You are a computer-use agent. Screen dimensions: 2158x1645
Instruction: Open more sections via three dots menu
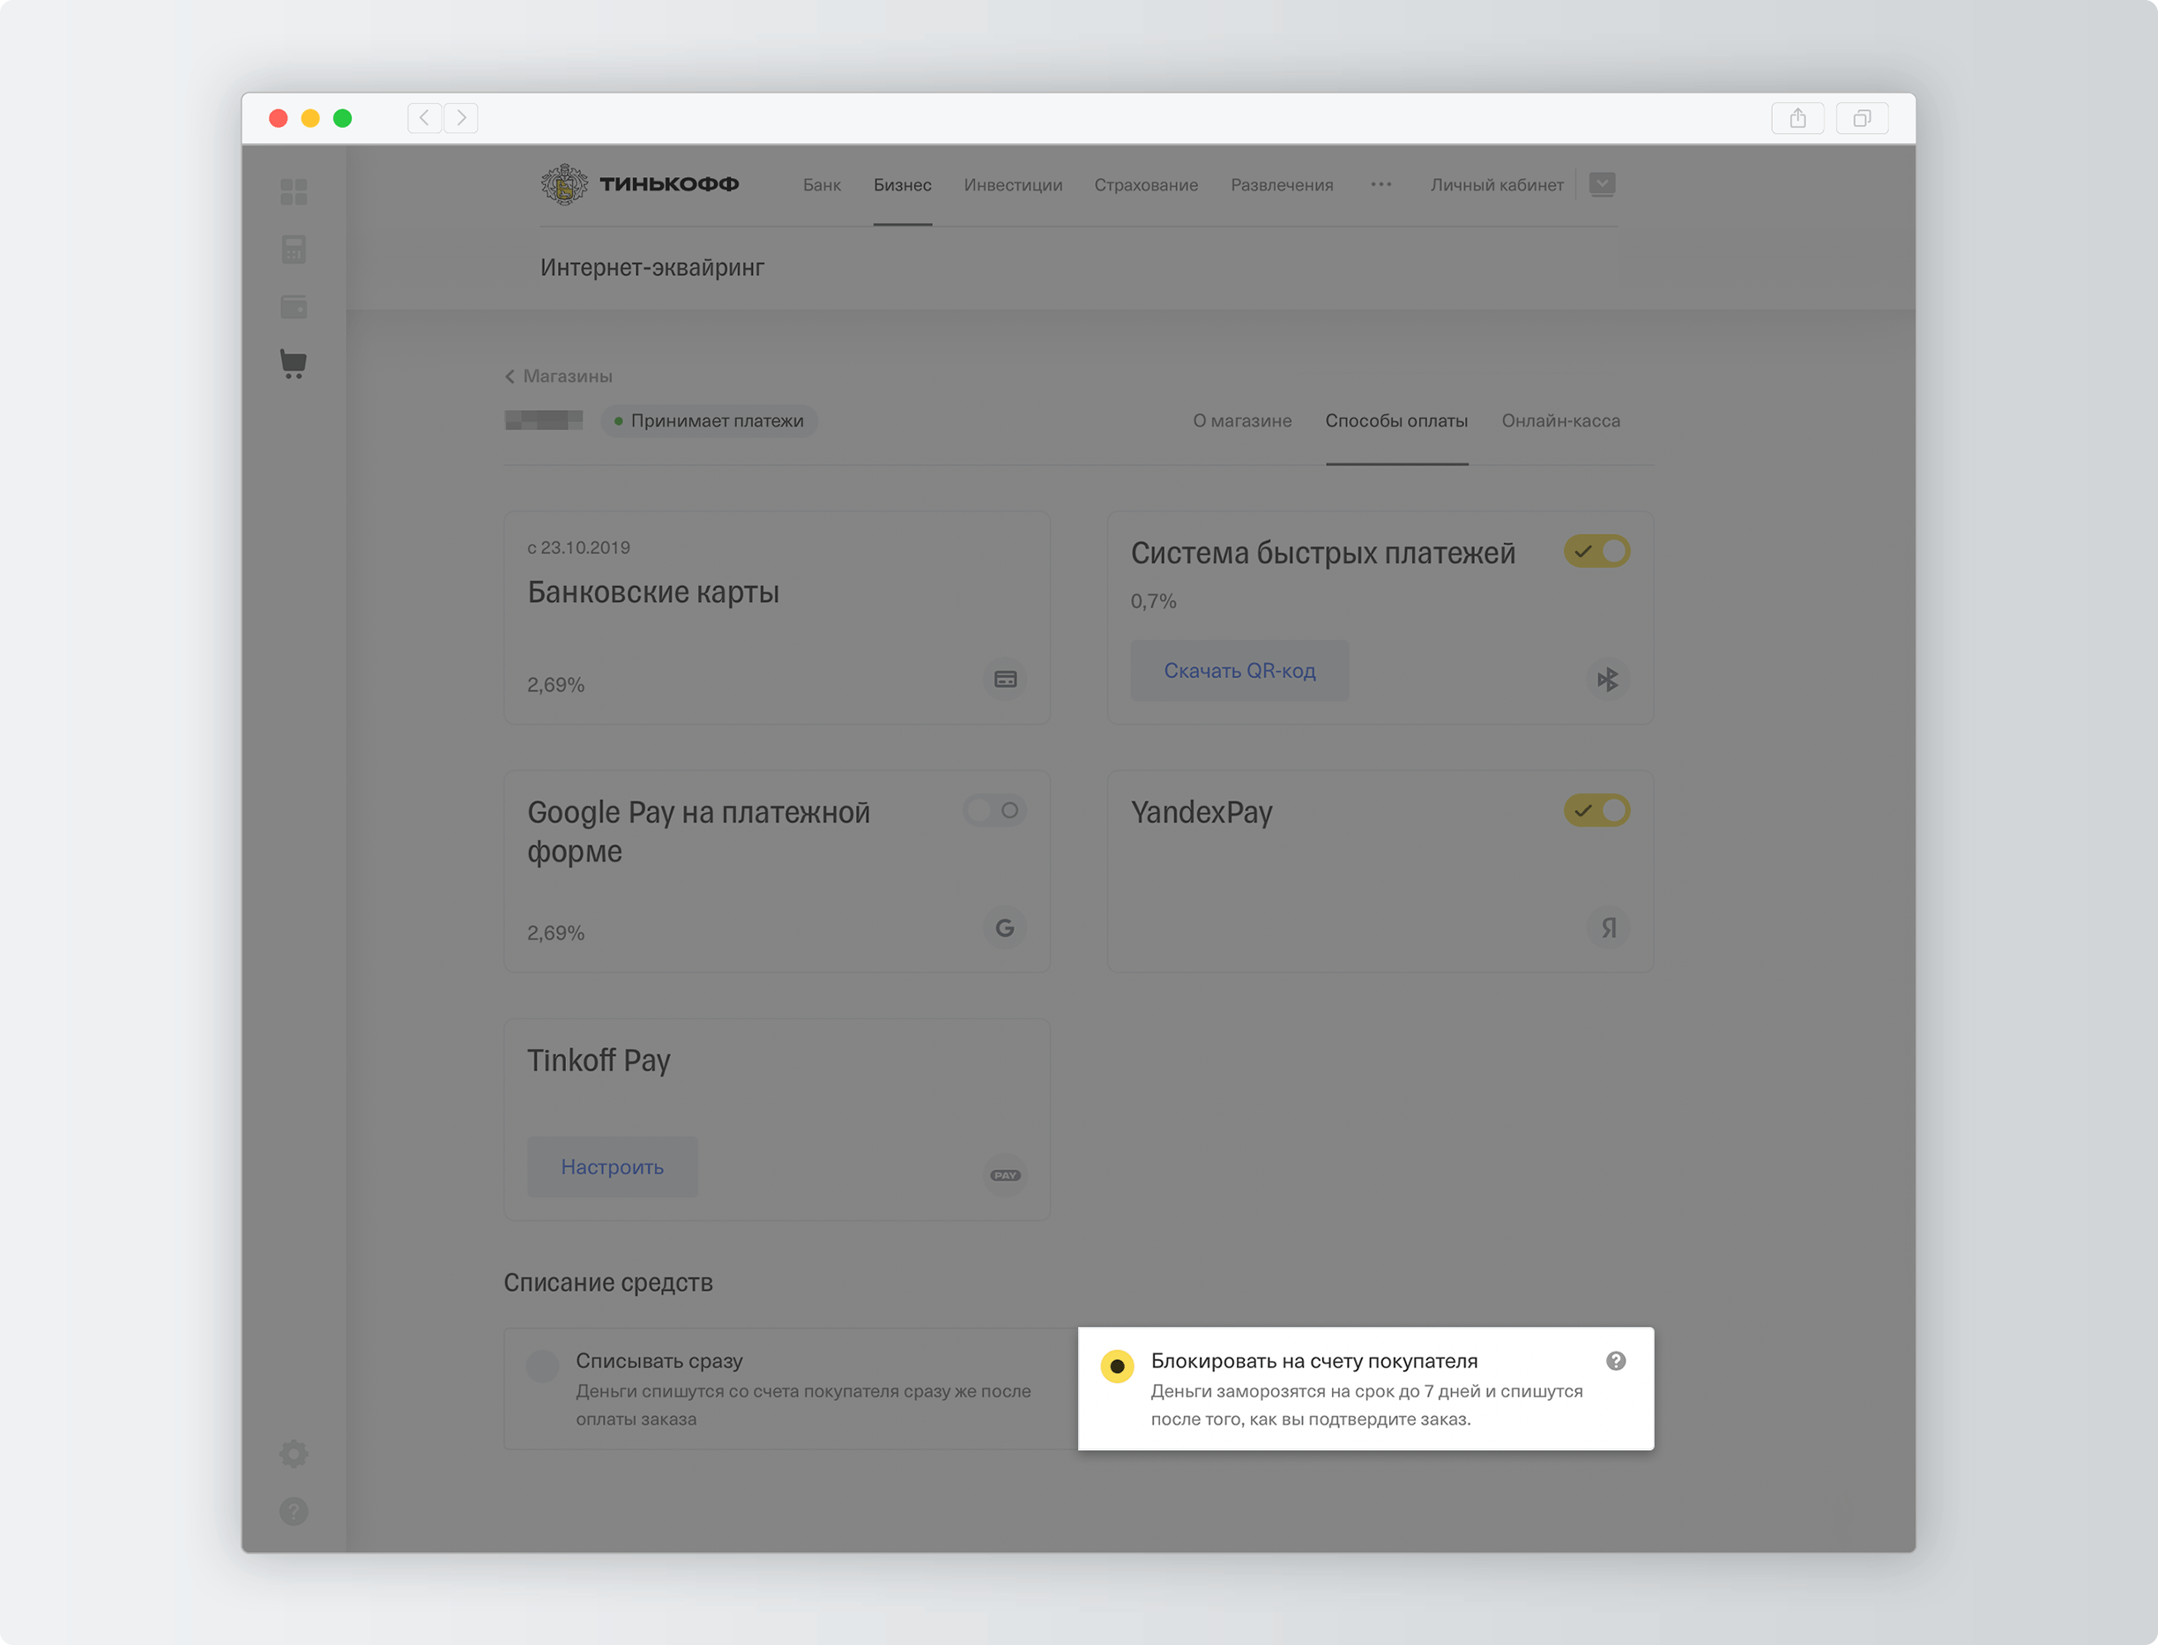(x=1381, y=184)
